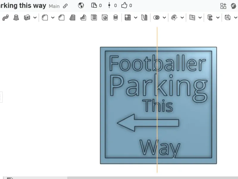Open dropdown next to the Thicken tool

point(35,18)
